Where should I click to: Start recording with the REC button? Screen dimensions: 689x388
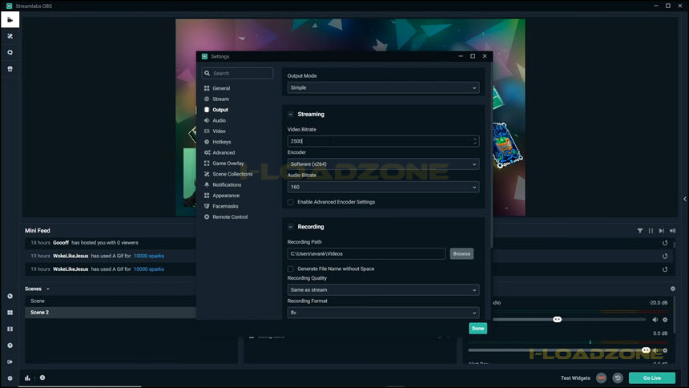click(601, 378)
